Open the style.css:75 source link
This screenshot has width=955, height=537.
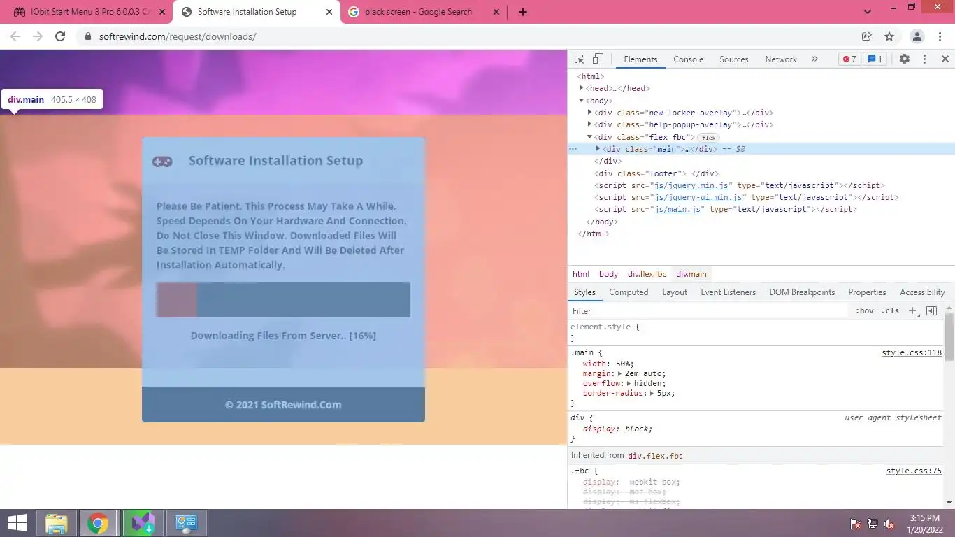point(914,471)
